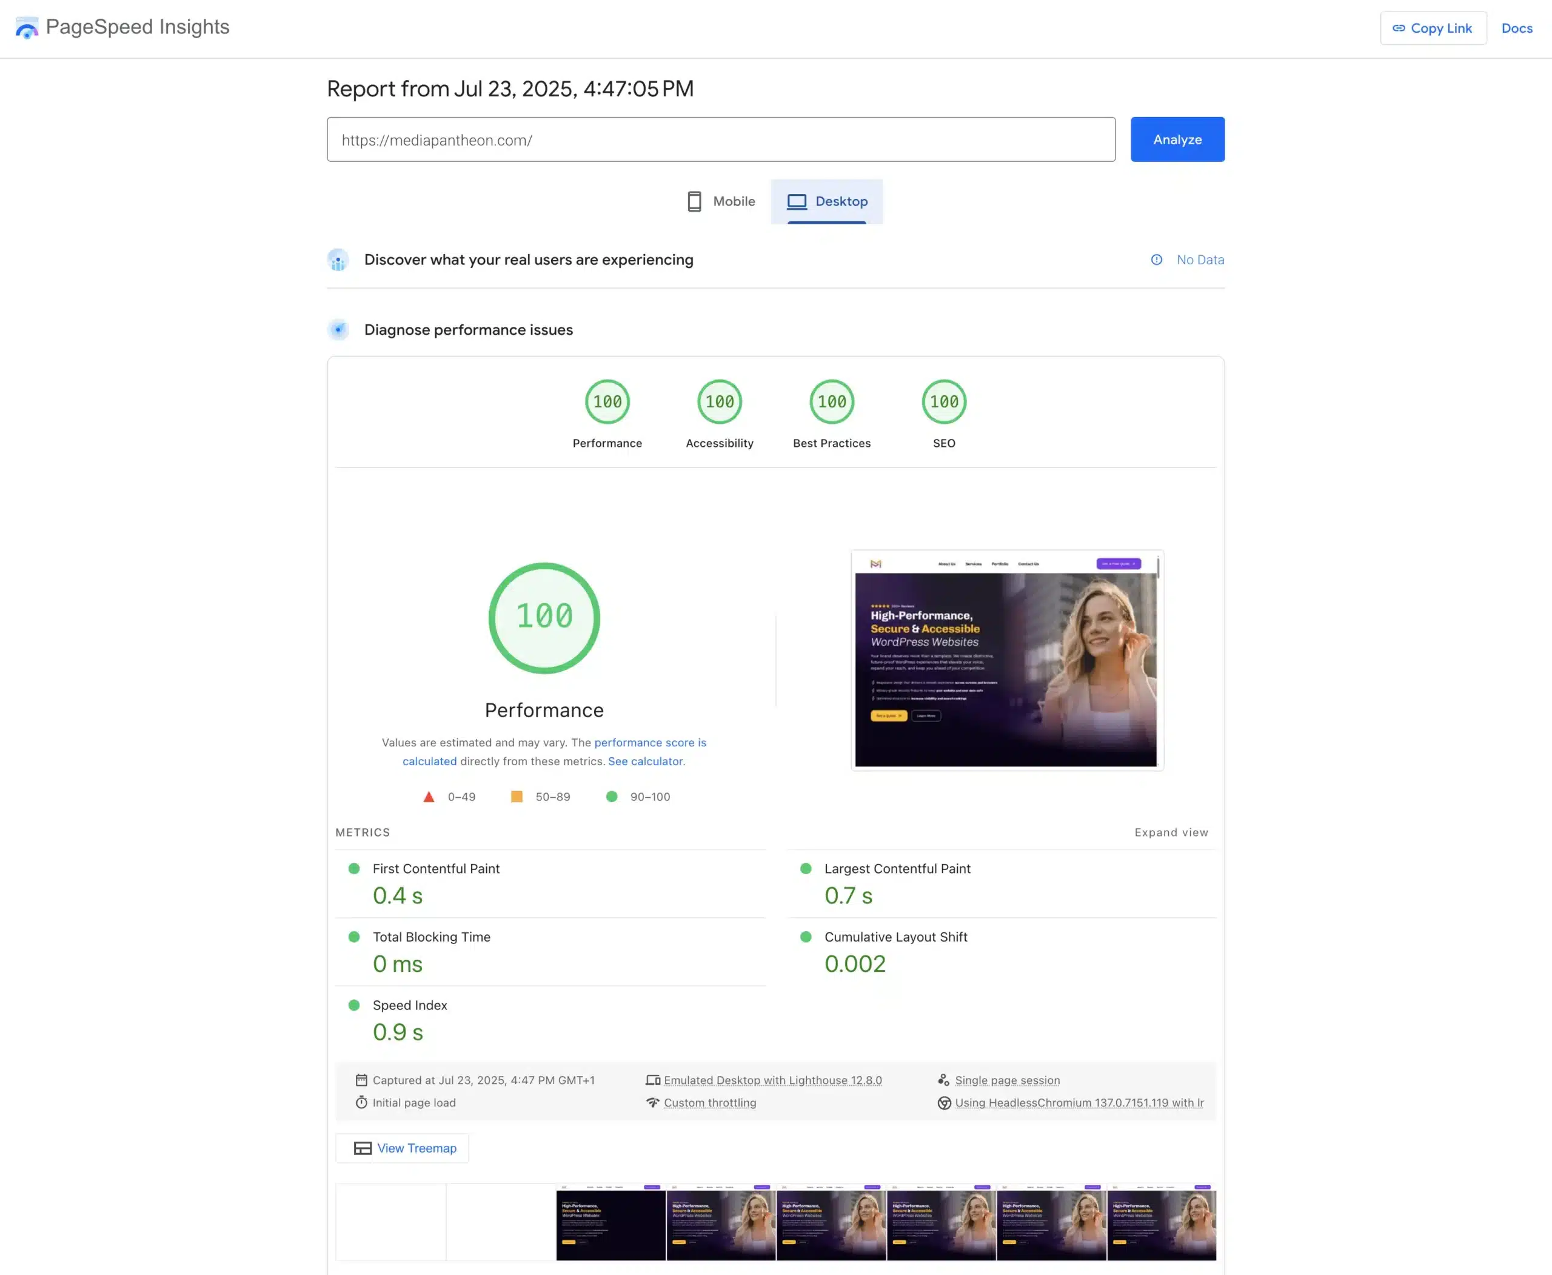Image resolution: width=1552 pixels, height=1275 pixels.
Task: Click the session icon beside Single page session
Action: [944, 1080]
